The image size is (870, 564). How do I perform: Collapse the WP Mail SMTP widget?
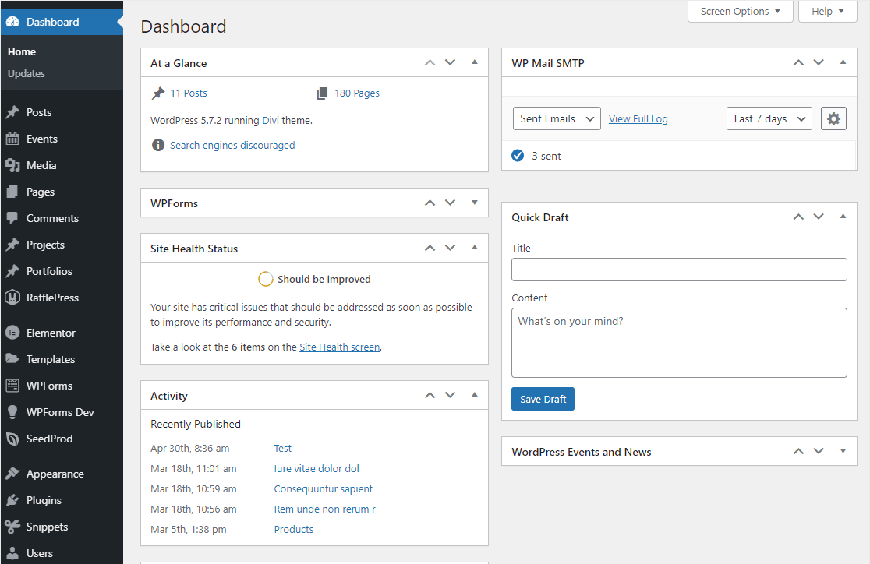pos(843,62)
